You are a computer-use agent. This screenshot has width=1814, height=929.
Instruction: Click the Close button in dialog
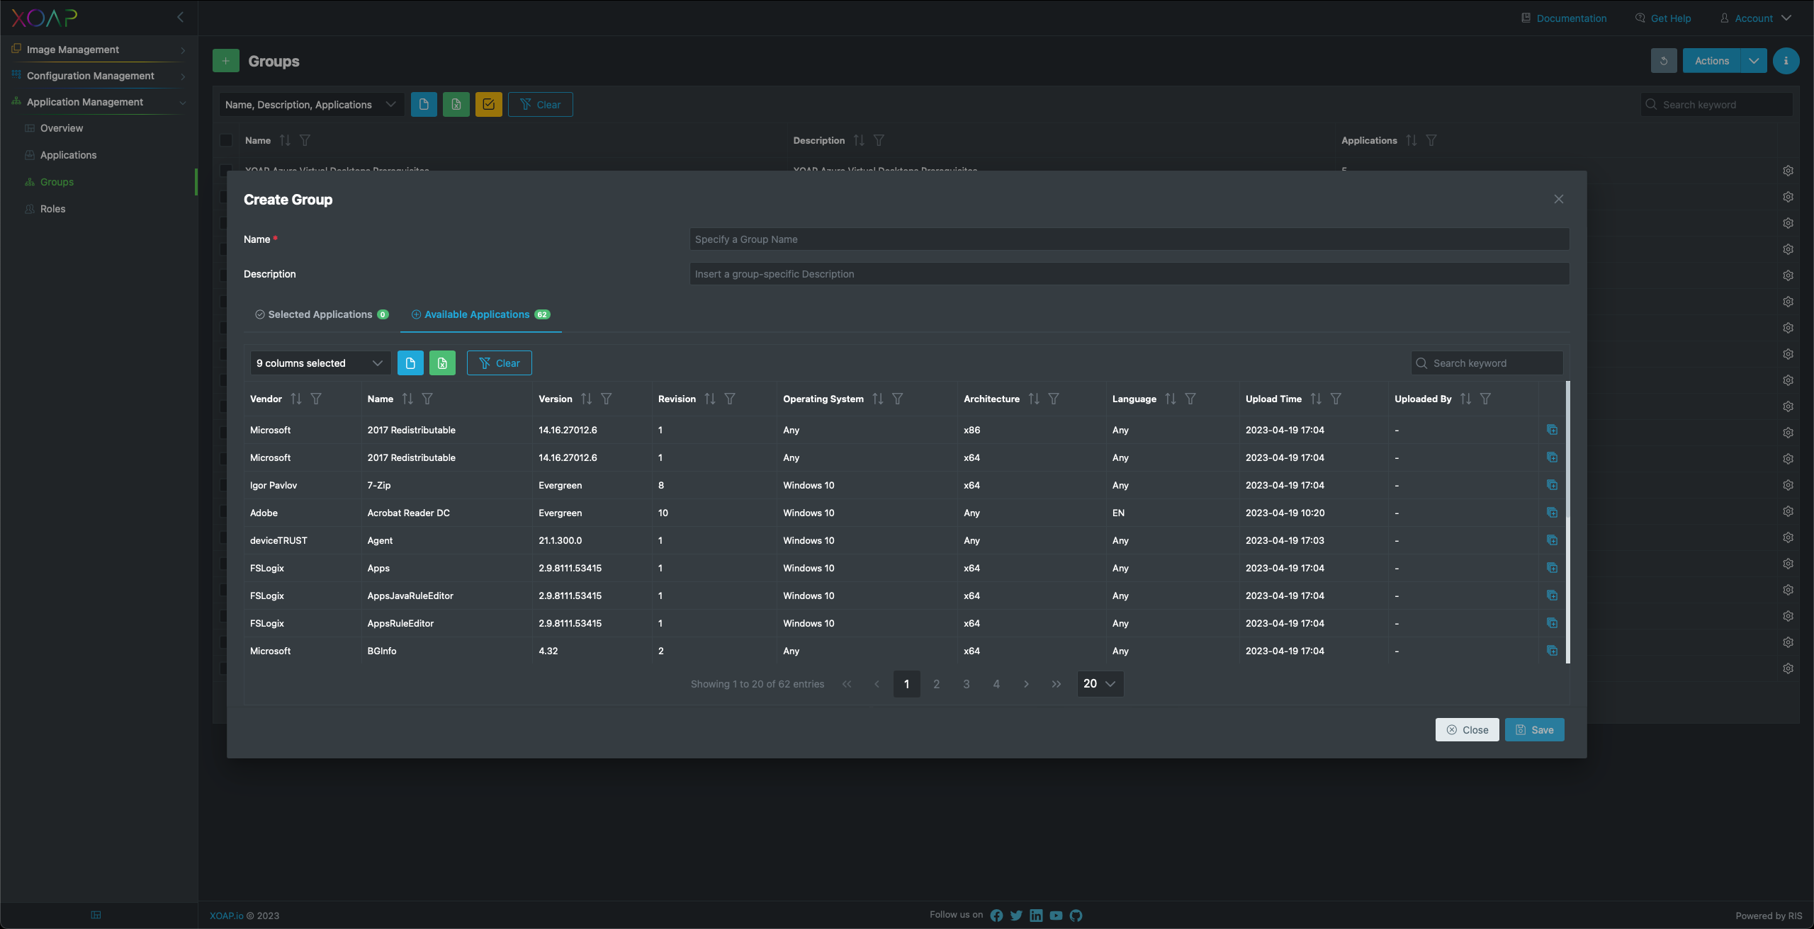pyautogui.click(x=1467, y=730)
